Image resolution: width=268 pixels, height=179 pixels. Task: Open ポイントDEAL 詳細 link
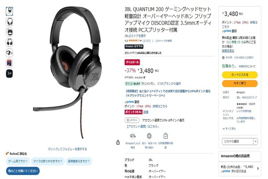point(146,112)
